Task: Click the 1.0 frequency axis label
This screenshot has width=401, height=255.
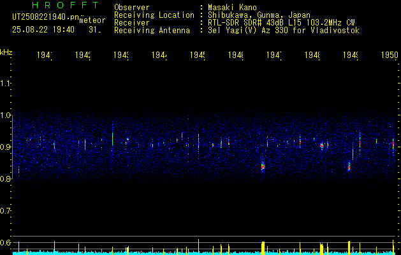Action: point(5,115)
